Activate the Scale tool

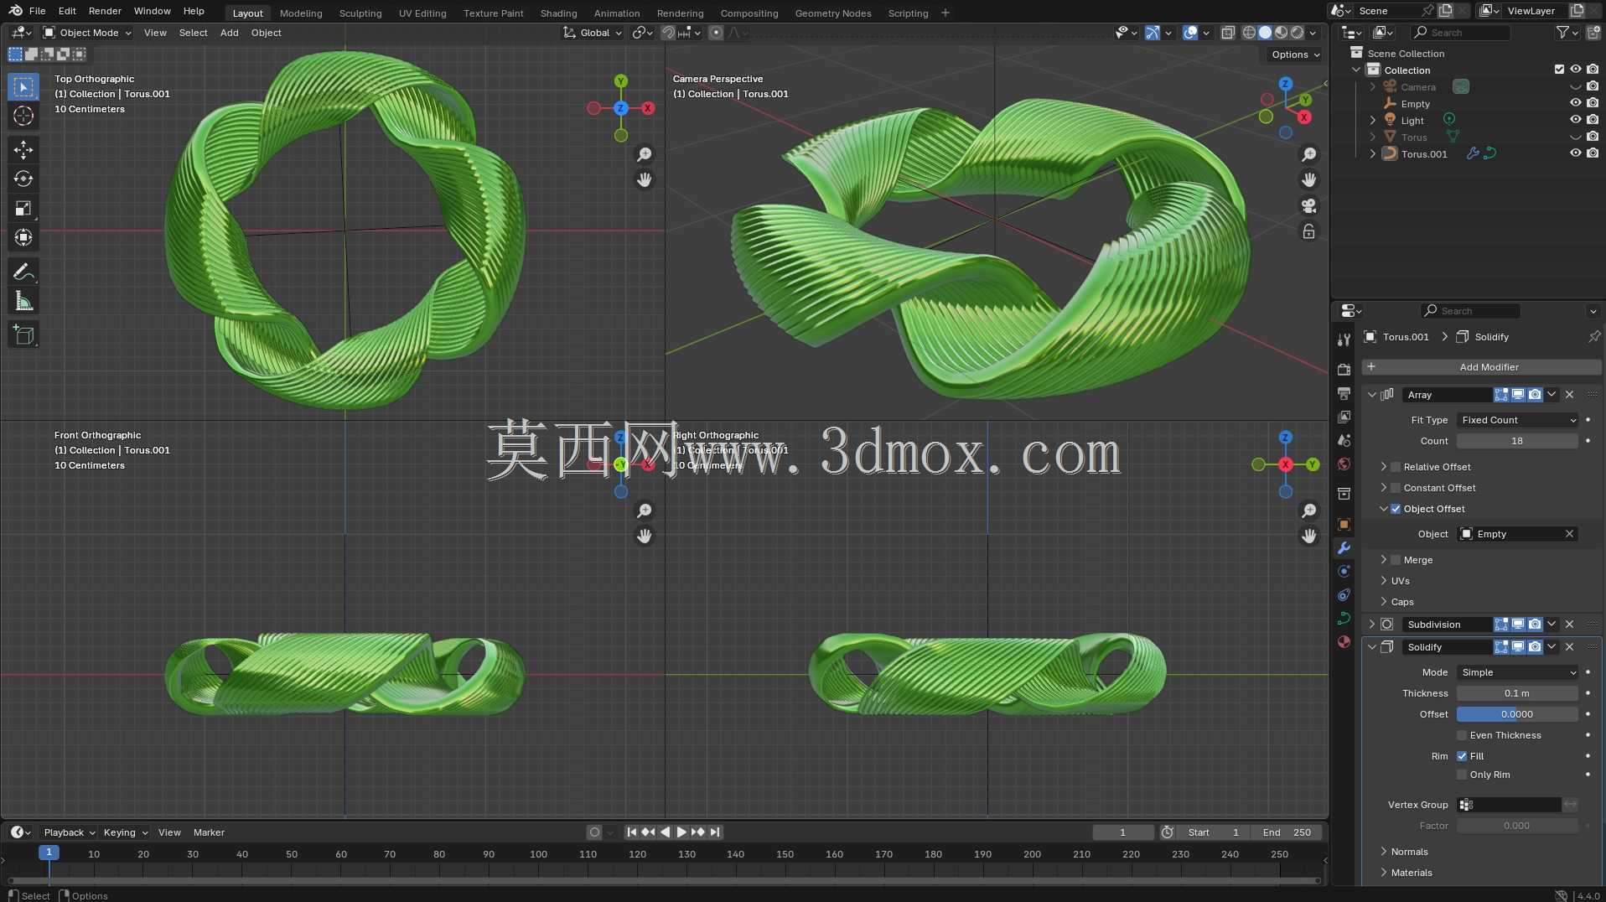click(x=23, y=209)
